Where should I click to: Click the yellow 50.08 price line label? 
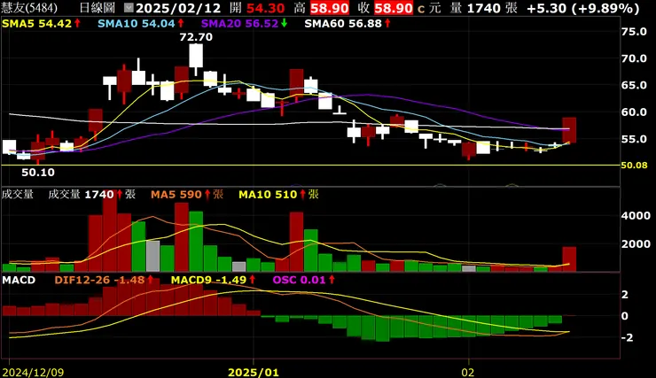[x=634, y=166]
